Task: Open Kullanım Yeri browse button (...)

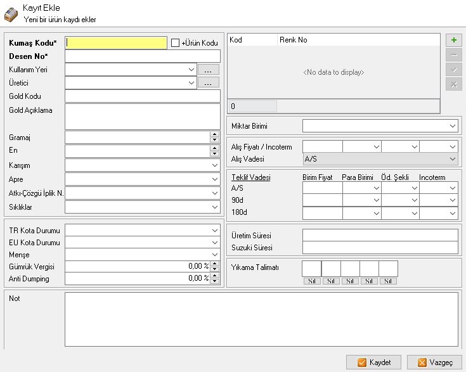Action: pyautogui.click(x=209, y=70)
